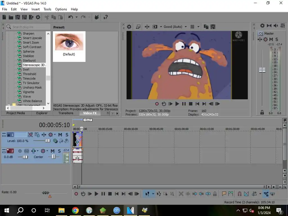
Task: Select the Normal Edit tool in timeline toolbar
Action: [x=147, y=194]
